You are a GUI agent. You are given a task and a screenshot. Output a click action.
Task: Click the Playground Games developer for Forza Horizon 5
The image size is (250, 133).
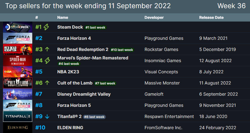(164, 105)
